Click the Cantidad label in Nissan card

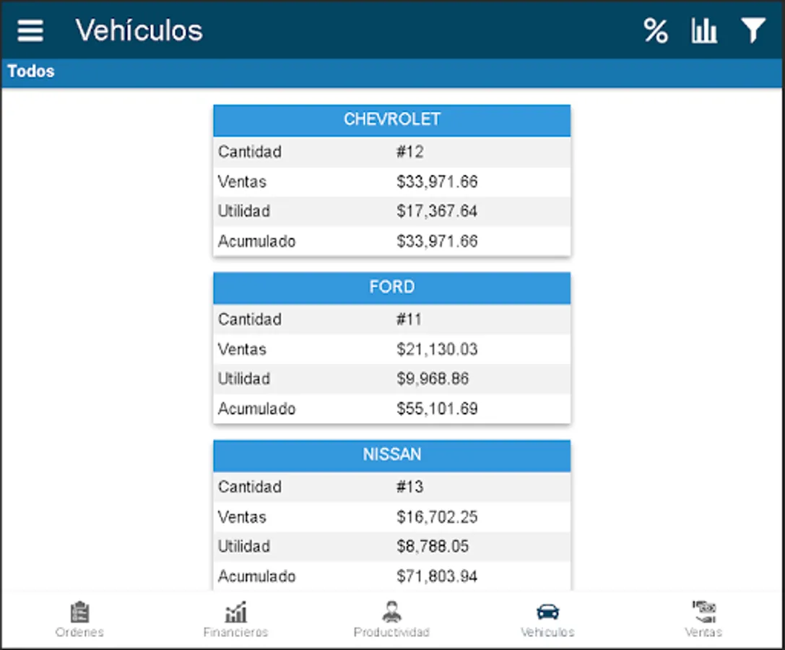(249, 487)
